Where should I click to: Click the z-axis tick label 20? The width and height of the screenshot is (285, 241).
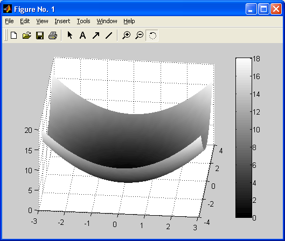click(x=29, y=130)
